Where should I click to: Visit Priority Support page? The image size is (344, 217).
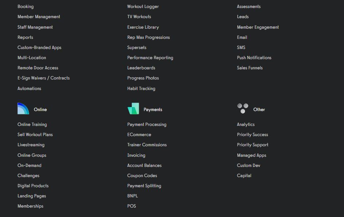tap(253, 145)
